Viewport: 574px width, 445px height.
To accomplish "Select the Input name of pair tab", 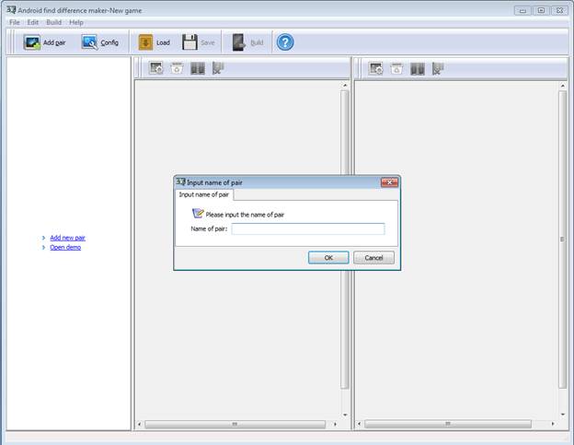I will [x=204, y=194].
